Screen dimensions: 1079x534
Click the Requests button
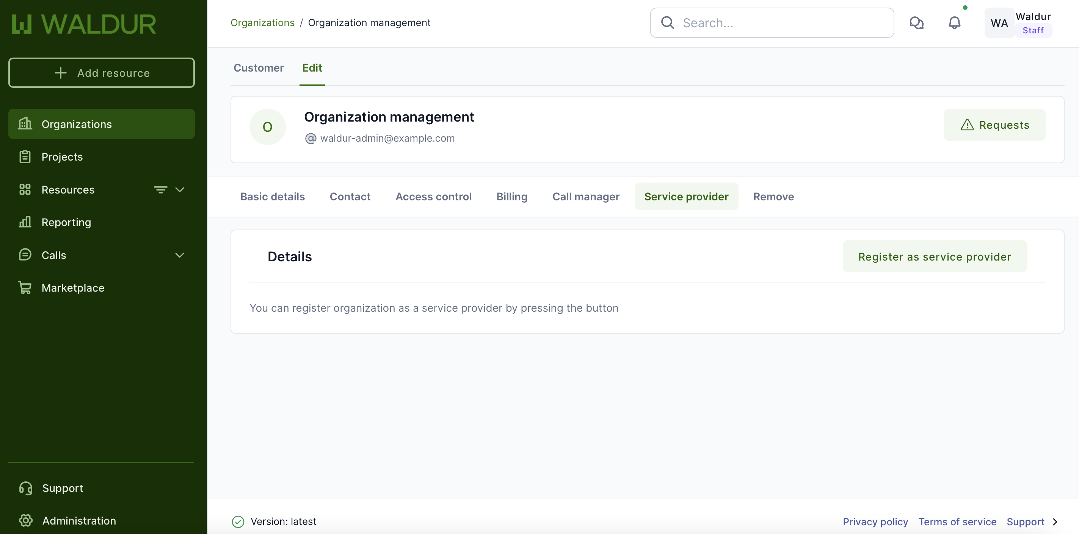coord(994,125)
